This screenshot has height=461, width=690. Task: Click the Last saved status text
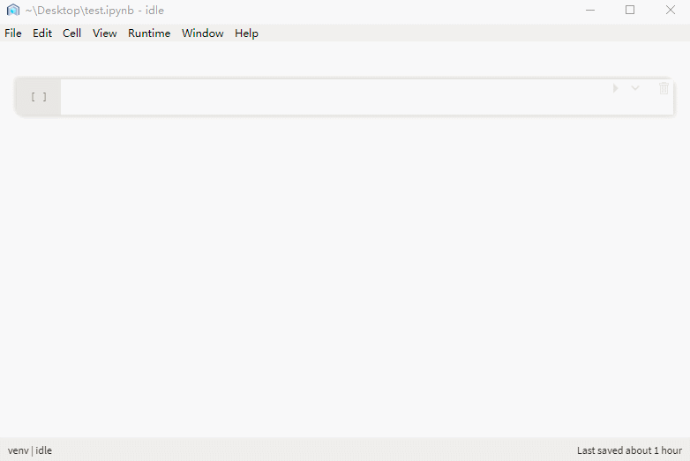pyautogui.click(x=628, y=450)
